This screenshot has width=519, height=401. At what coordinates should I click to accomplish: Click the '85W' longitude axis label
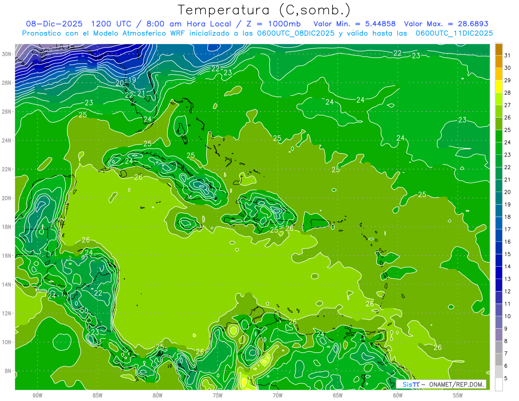coord(98,395)
